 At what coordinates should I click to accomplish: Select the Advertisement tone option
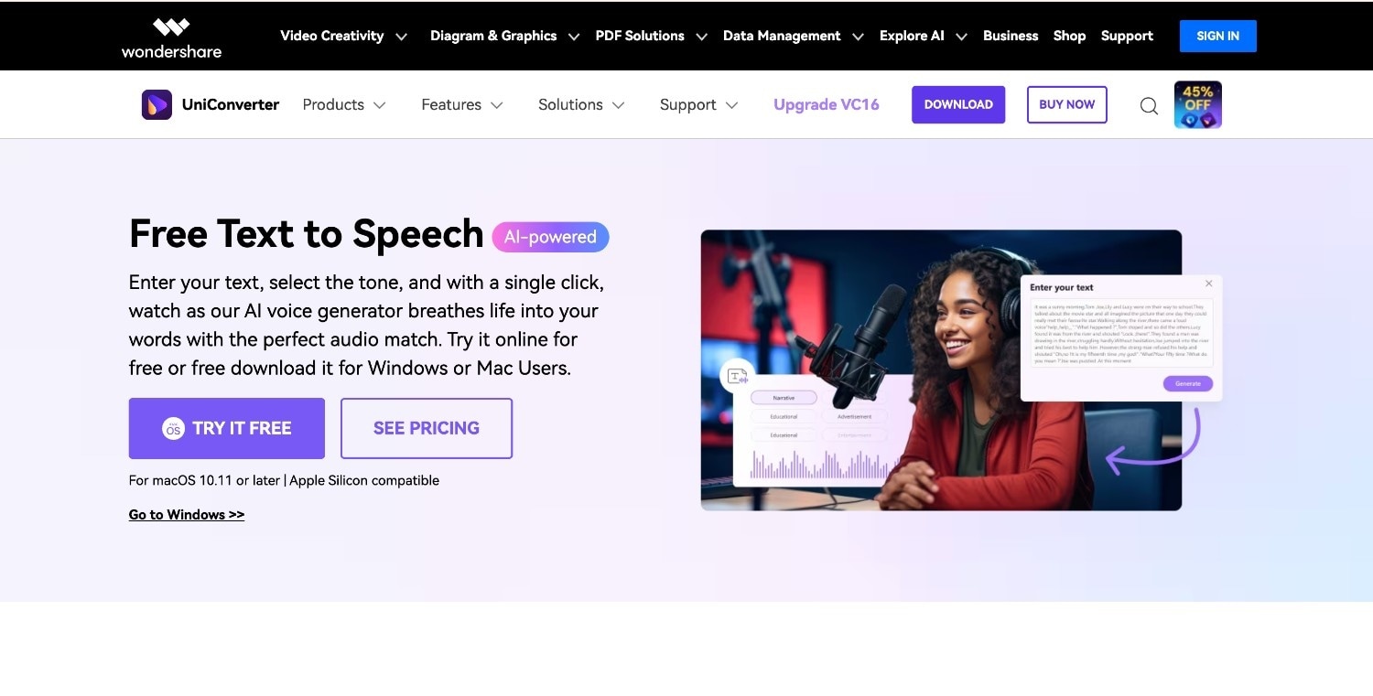click(x=854, y=416)
